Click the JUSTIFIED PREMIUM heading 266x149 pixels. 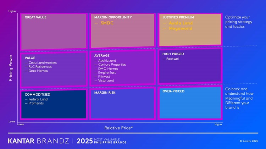(x=178, y=17)
